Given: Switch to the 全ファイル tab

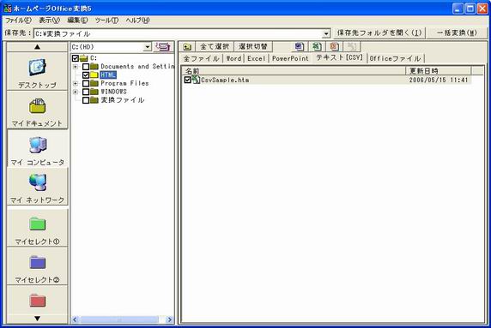Looking at the screenshot, I should (202, 58).
